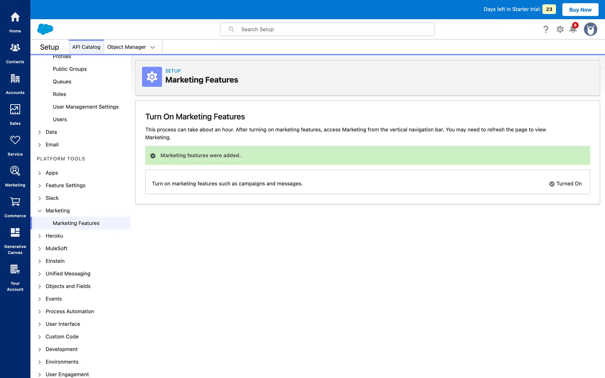Click the user avatar profile icon
Viewport: 605px width, 378px height.
point(590,29)
